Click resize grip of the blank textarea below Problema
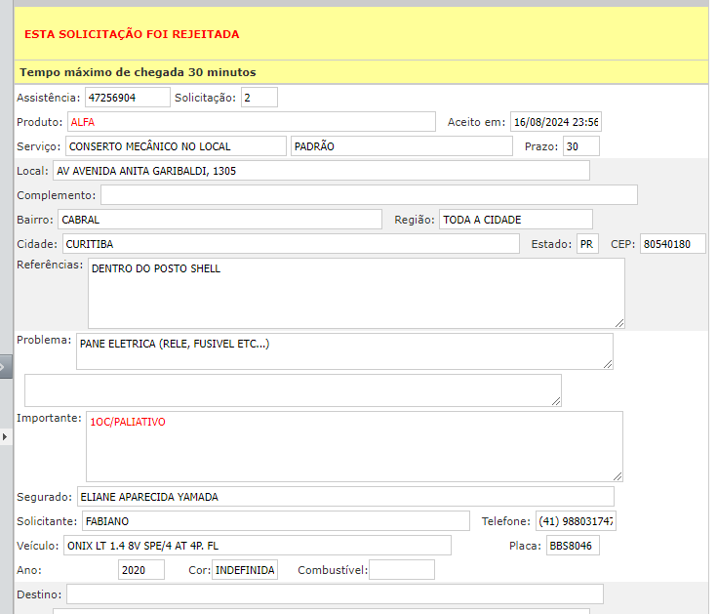717x614 pixels. (556, 400)
